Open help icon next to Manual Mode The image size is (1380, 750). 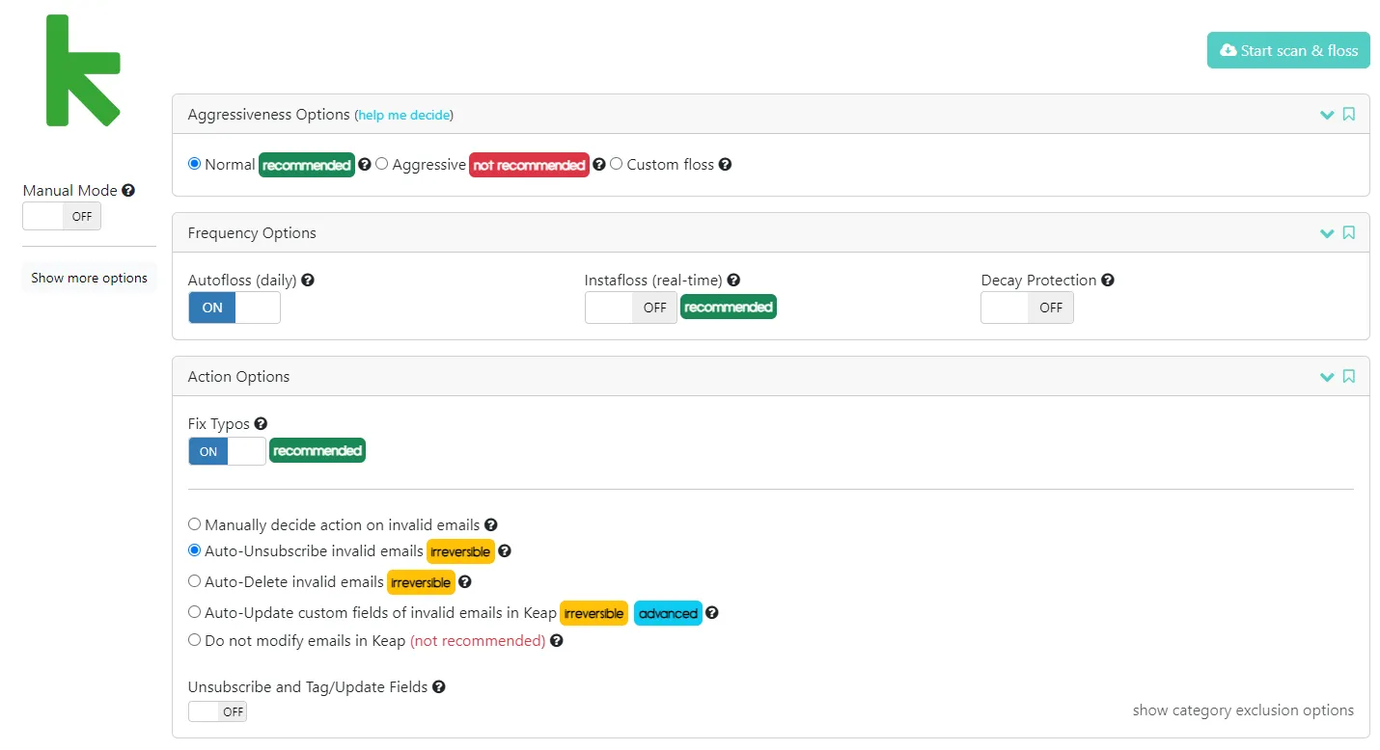[128, 191]
